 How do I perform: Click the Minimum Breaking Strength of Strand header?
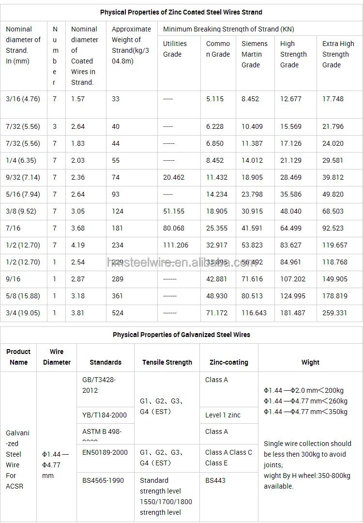(228, 29)
